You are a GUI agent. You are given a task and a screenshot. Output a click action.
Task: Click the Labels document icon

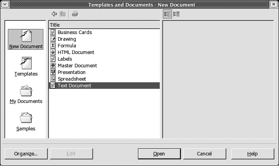(53, 59)
